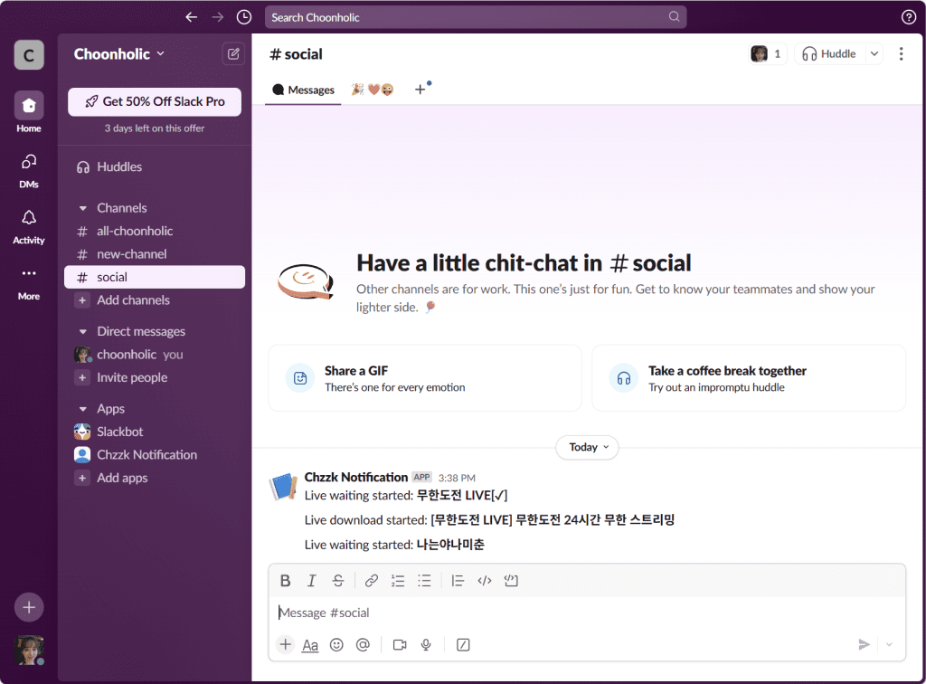Viewport: 926px width, 684px height.
Task: Open the all-choonholic channel
Action: tap(155, 231)
